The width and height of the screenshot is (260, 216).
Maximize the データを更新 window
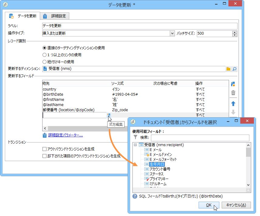click(224, 3)
